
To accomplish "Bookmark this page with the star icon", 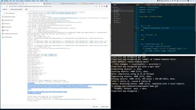I will 96,6.
